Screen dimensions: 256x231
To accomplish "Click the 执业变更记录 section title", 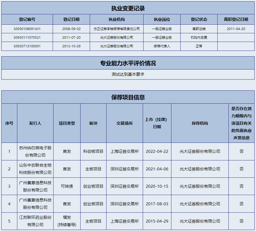I will pyautogui.click(x=128, y=8).
